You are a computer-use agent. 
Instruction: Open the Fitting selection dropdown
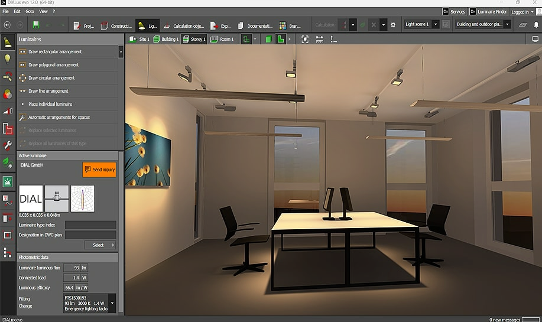pos(112,303)
